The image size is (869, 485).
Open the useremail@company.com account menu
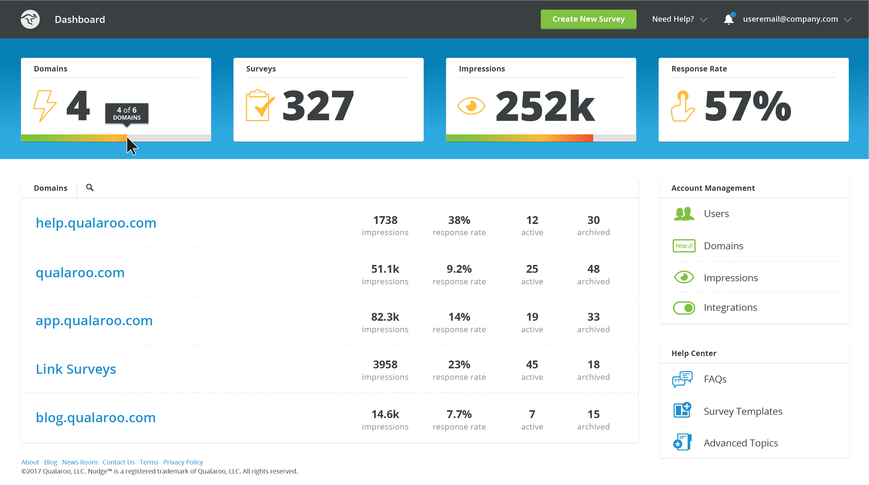pyautogui.click(x=797, y=19)
